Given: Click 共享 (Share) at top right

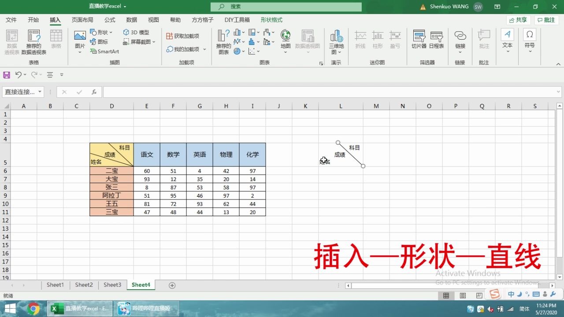Looking at the screenshot, I should (x=517, y=20).
